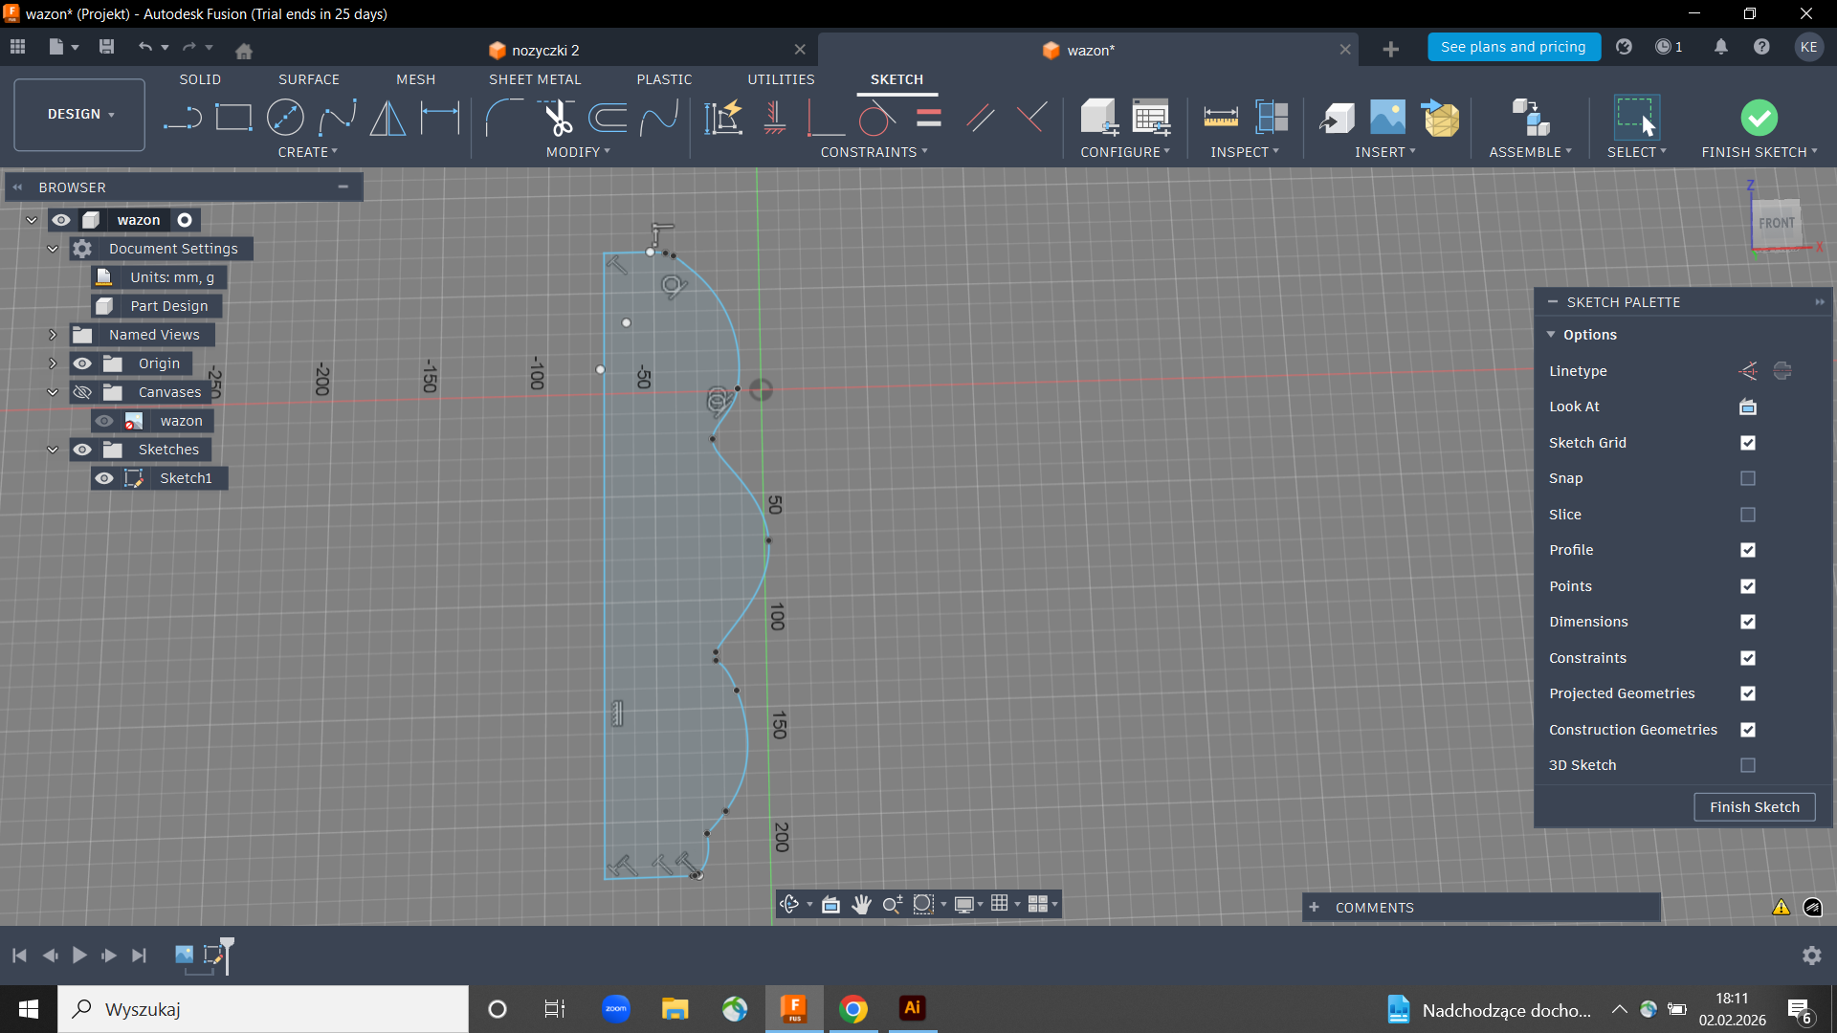Open the nozyczki 2 document tab
This screenshot has width=1837, height=1033.
click(x=545, y=50)
